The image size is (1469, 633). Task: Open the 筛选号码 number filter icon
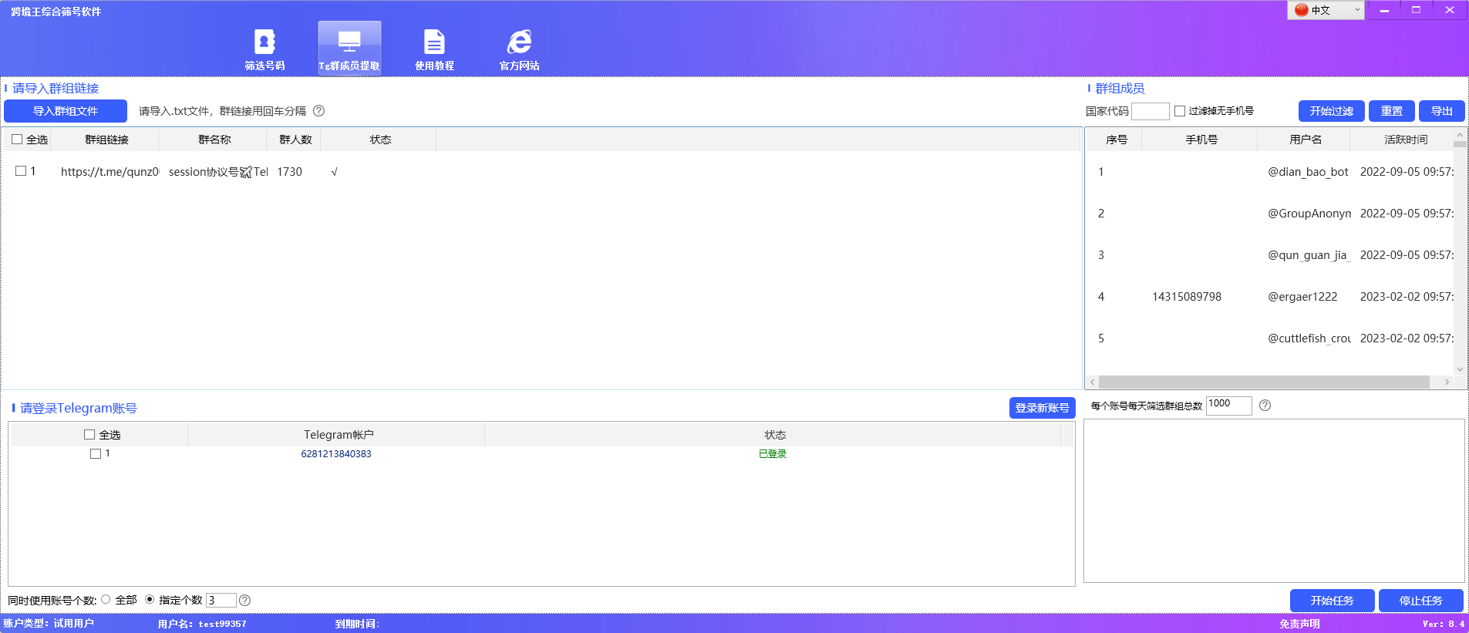click(x=264, y=42)
